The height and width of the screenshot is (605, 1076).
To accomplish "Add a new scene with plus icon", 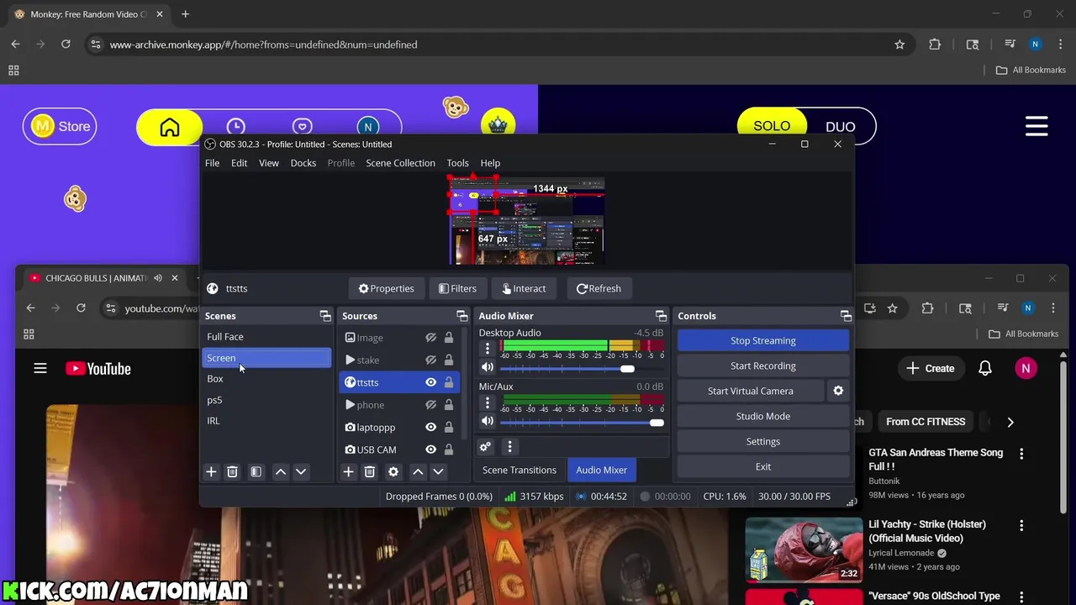I will coord(211,472).
